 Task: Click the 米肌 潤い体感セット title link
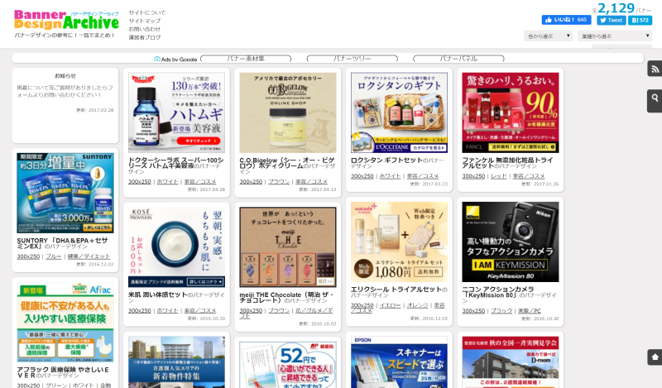point(157,295)
